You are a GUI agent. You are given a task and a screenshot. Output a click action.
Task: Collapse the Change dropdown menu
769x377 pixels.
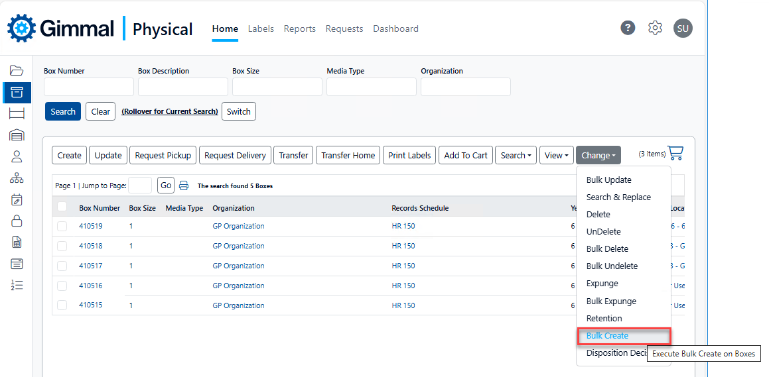tap(598, 156)
